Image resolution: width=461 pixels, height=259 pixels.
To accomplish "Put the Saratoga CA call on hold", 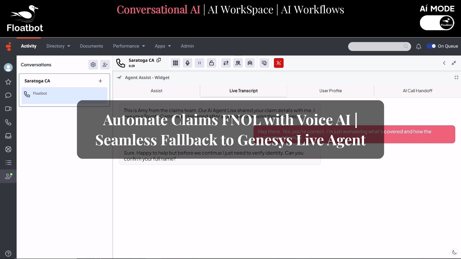I will coord(199,63).
